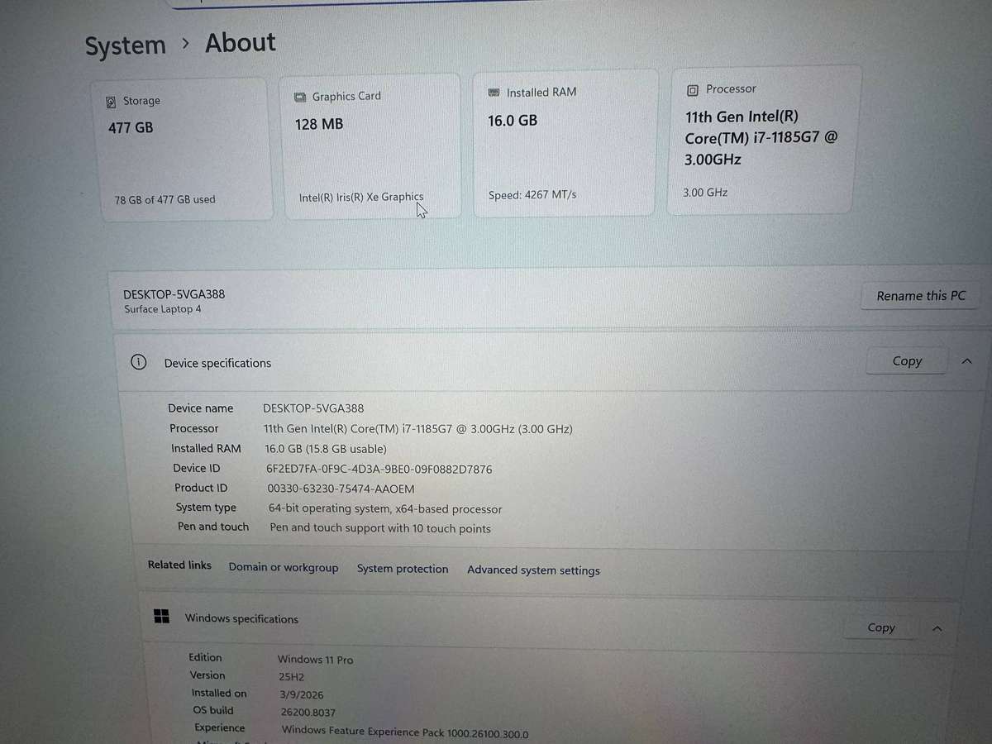Click the Graphics Card icon
This screenshot has width=992, height=744.
pos(299,98)
